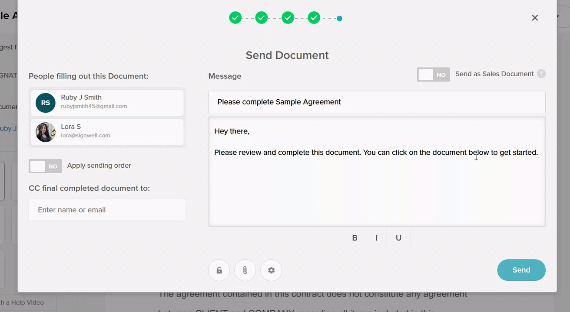570x312 pixels.
Task: Enable the Send as Sales Document toggle
Action: (x=433, y=74)
